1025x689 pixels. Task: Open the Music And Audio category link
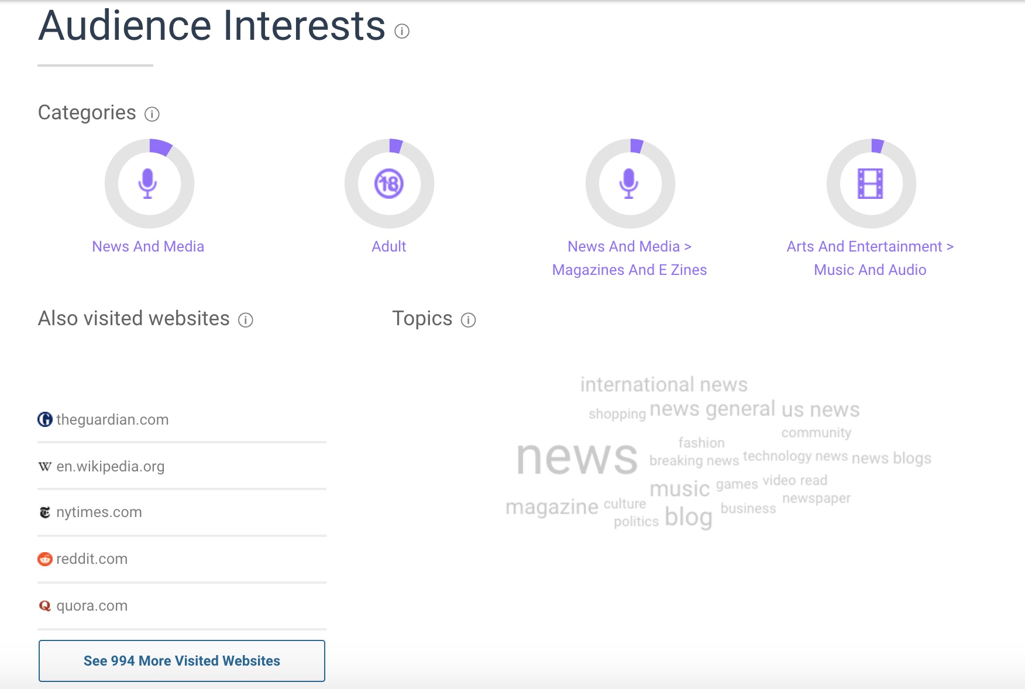[x=870, y=270]
